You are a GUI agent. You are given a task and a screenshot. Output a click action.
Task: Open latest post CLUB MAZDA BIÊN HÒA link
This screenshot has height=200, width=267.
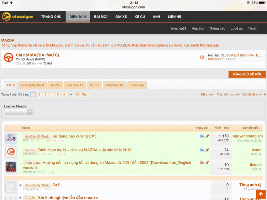(x=241, y=56)
